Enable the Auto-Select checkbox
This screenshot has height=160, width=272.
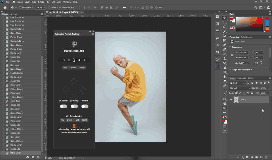click(x=20, y=8)
